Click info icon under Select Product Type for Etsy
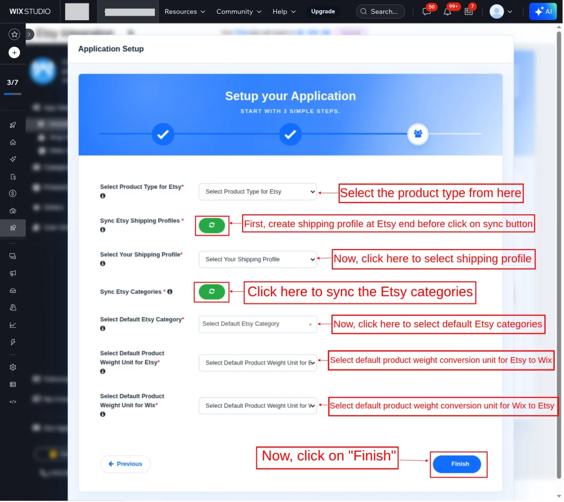 [x=103, y=196]
